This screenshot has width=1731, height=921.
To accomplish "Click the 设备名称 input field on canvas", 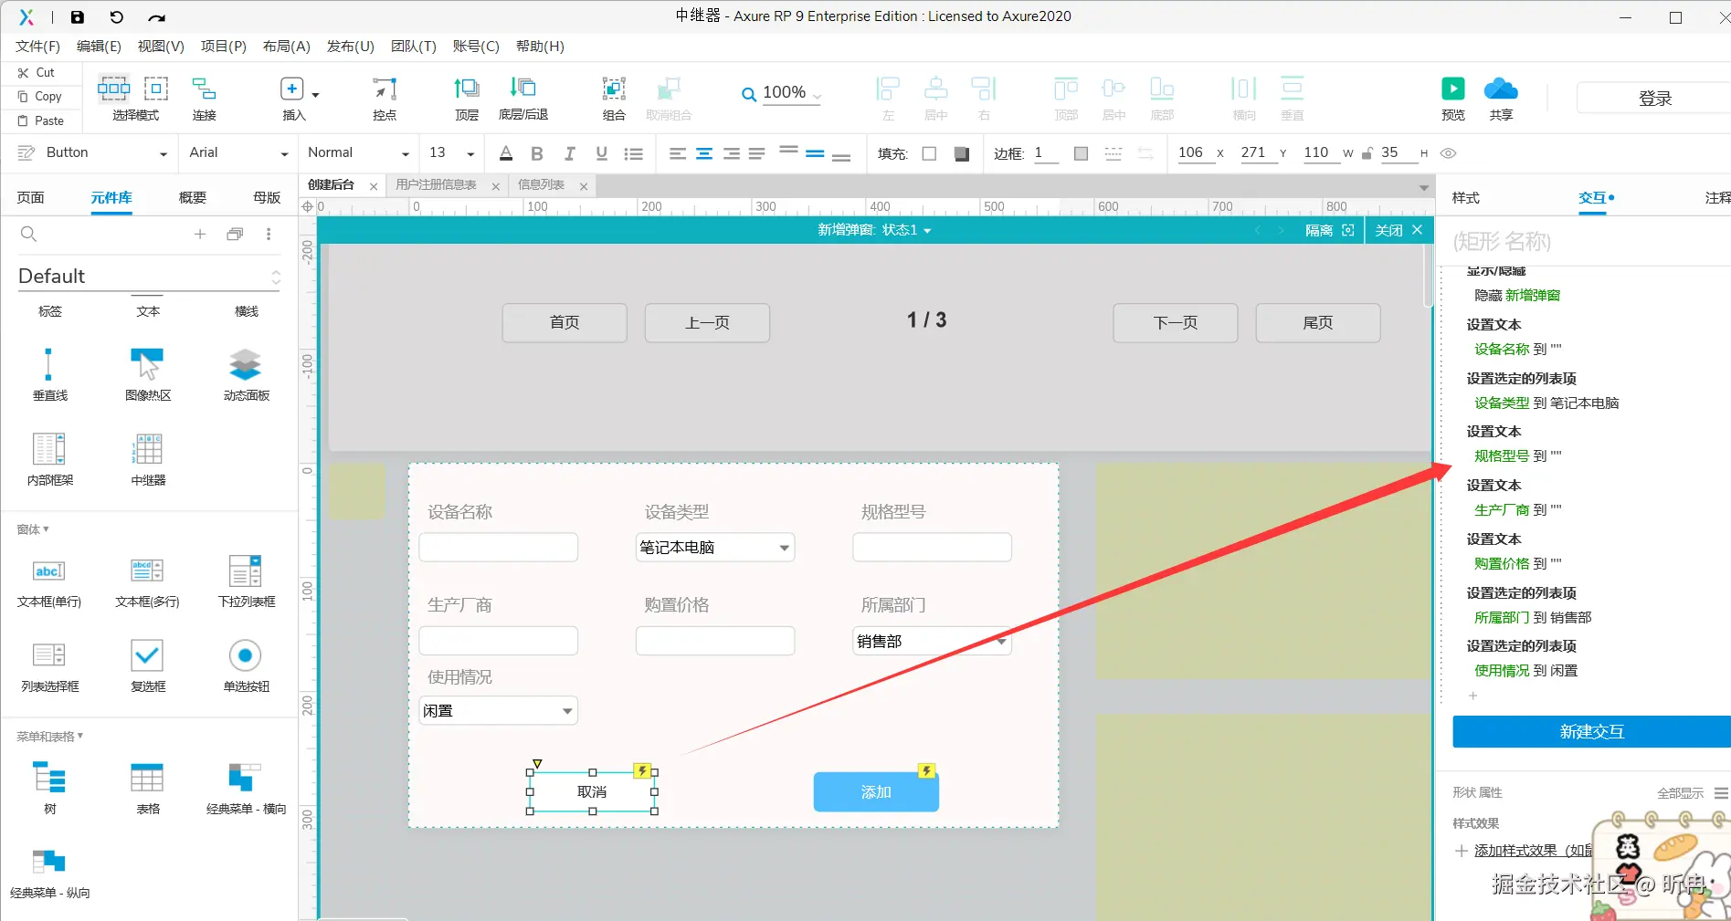I will pos(499,548).
